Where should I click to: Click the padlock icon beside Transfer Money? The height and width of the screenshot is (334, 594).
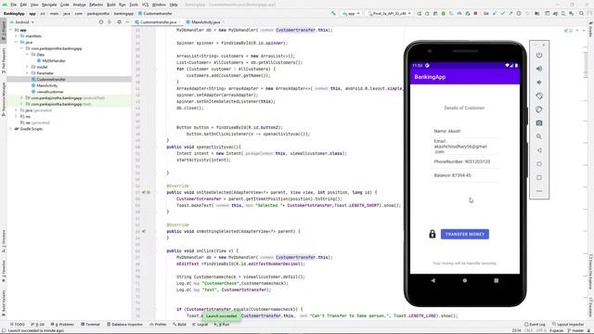(433, 235)
